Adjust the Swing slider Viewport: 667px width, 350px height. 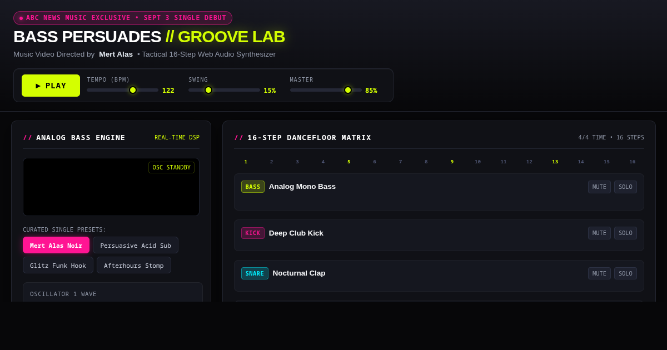pos(224,90)
